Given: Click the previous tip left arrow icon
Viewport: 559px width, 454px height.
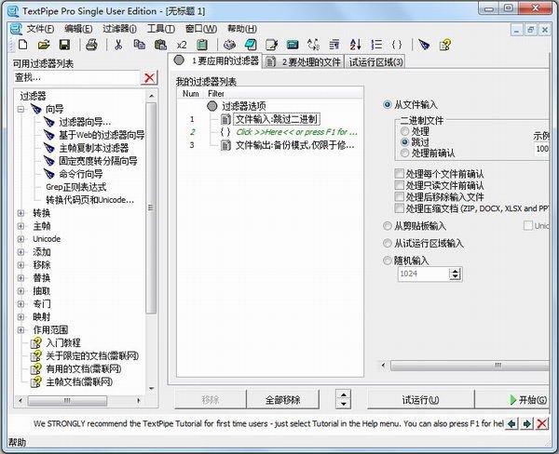Looking at the screenshot, I should 511,423.
